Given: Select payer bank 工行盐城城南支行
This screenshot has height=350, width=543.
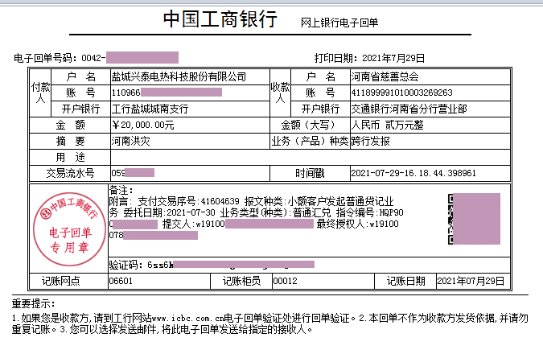Looking at the screenshot, I should point(150,109).
